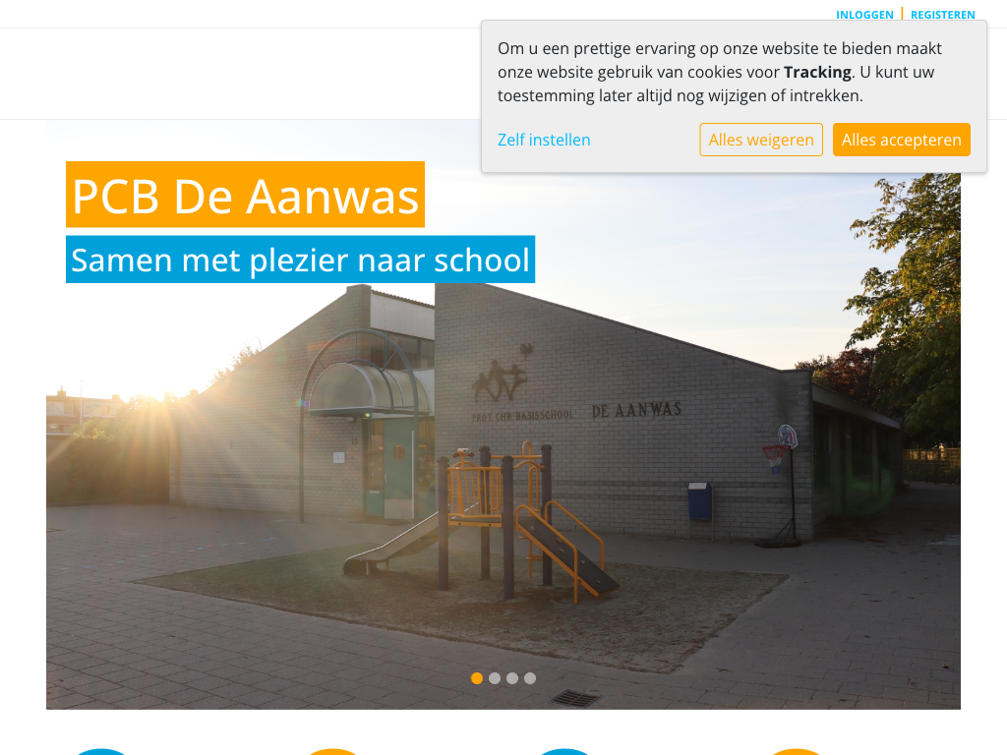This screenshot has height=755, width=1007.
Task: Choose Zelf instellen for cookie settings
Action: (544, 140)
